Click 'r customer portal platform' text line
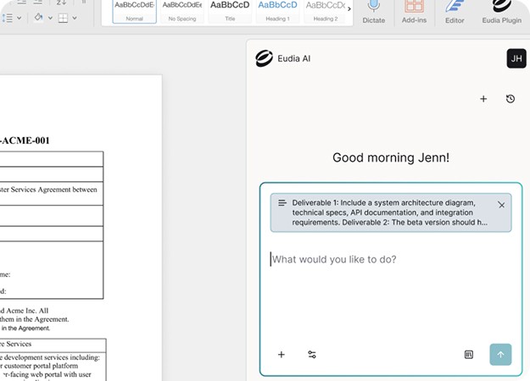This screenshot has height=381, width=530. (x=39, y=366)
